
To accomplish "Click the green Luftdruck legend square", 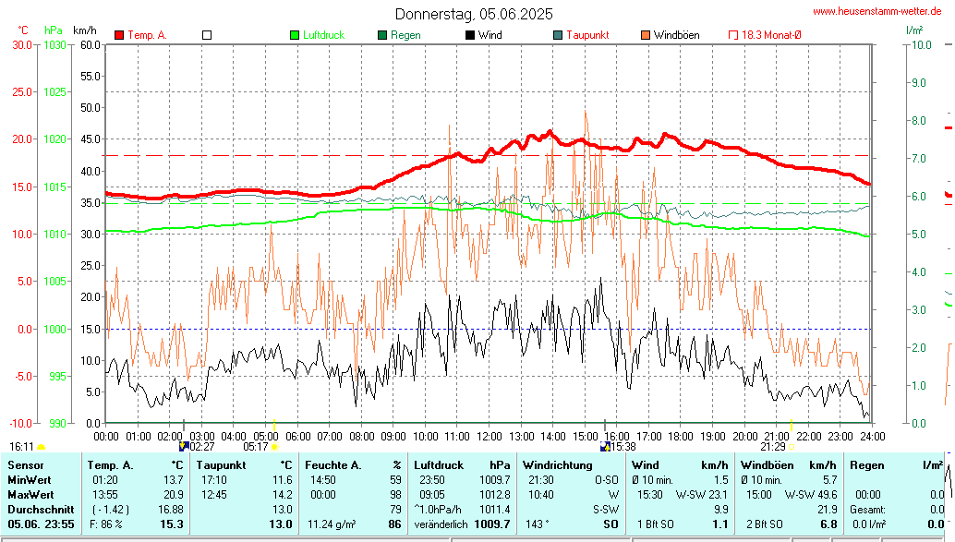I will pos(295,35).
